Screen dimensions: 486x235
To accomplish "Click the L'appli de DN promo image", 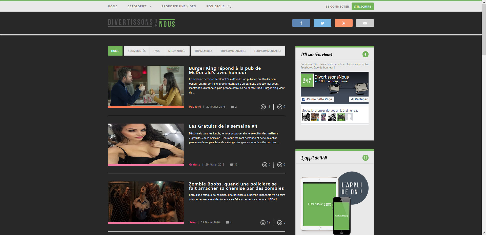I will pos(335,203).
